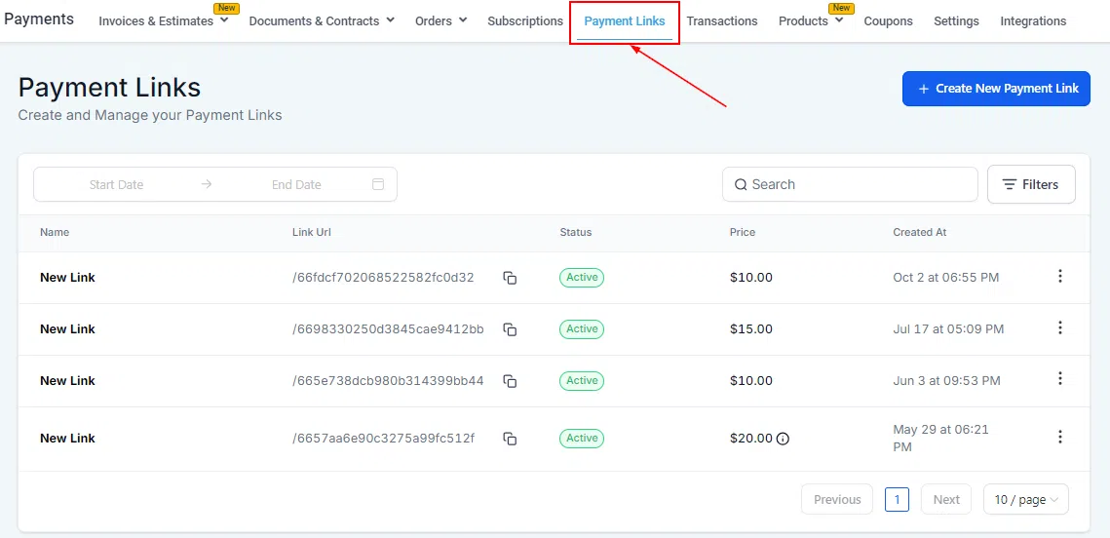Viewport: 1110px width, 538px height.
Task: Copy link URL /66fdcf702068522582fc0d32
Action: (510, 278)
